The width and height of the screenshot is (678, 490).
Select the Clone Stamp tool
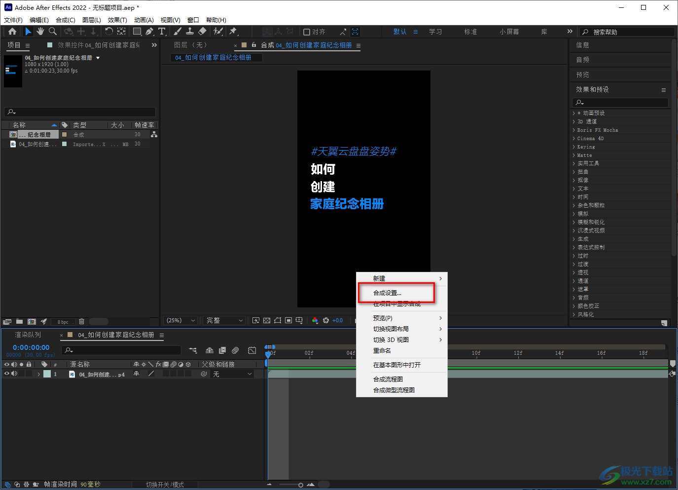click(x=190, y=32)
